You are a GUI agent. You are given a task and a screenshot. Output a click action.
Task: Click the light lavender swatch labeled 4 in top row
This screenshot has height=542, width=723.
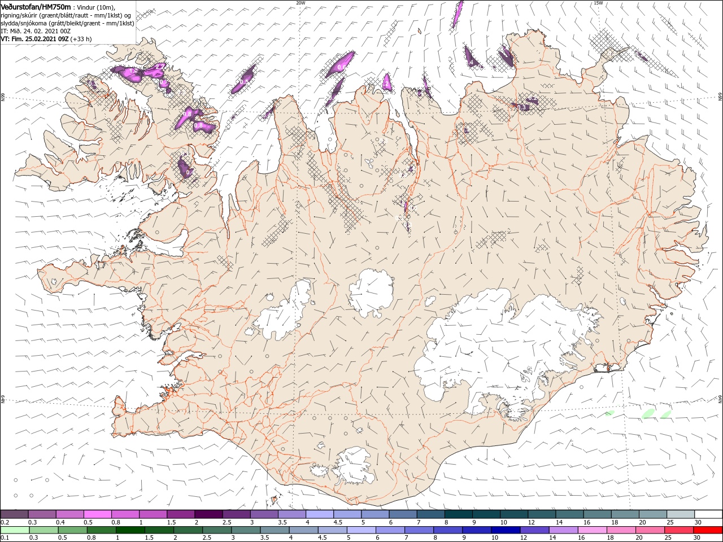pos(319,514)
